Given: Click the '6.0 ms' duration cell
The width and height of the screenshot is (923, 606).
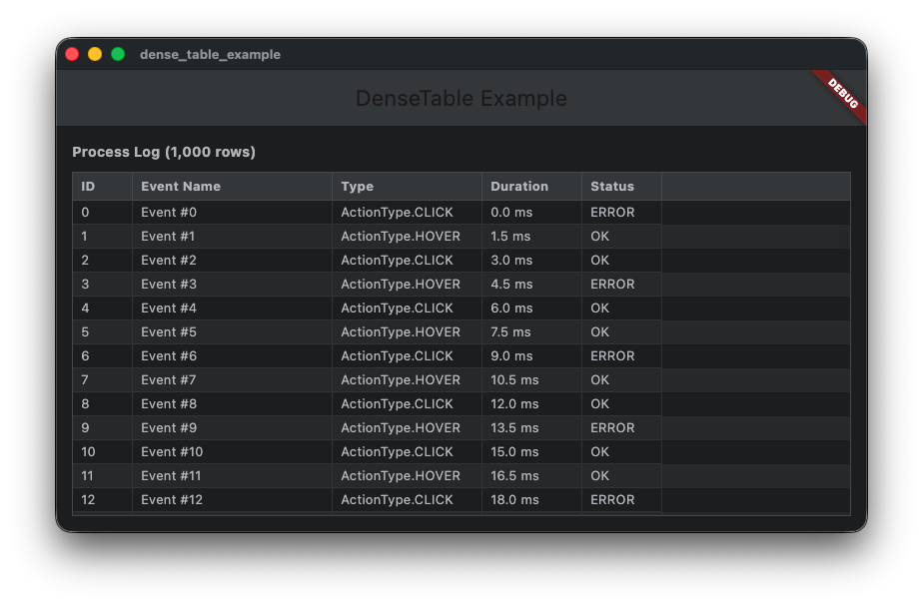Looking at the screenshot, I should click(531, 308).
